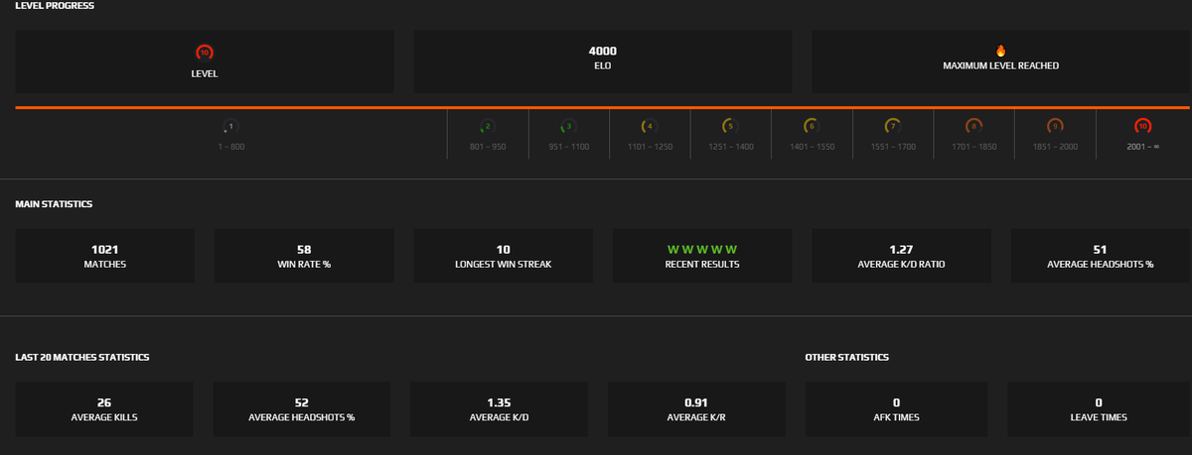Click the 1251 – 1400 ELO range
This screenshot has width=1192, height=455.
pyautogui.click(x=730, y=146)
